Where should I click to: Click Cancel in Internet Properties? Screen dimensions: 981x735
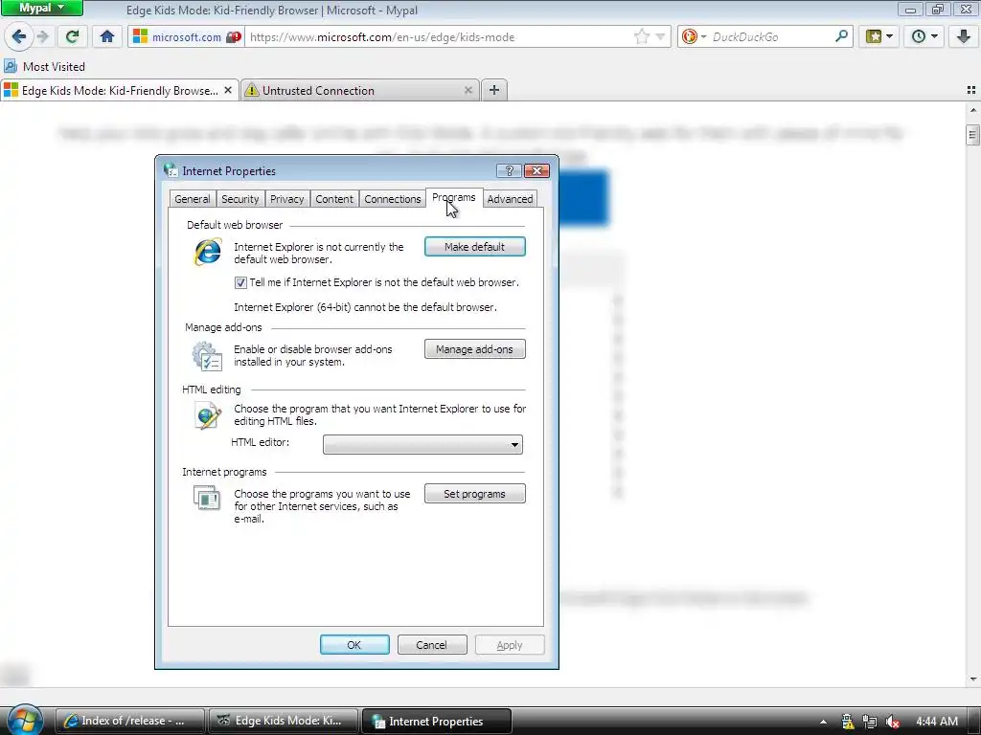pyautogui.click(x=432, y=645)
